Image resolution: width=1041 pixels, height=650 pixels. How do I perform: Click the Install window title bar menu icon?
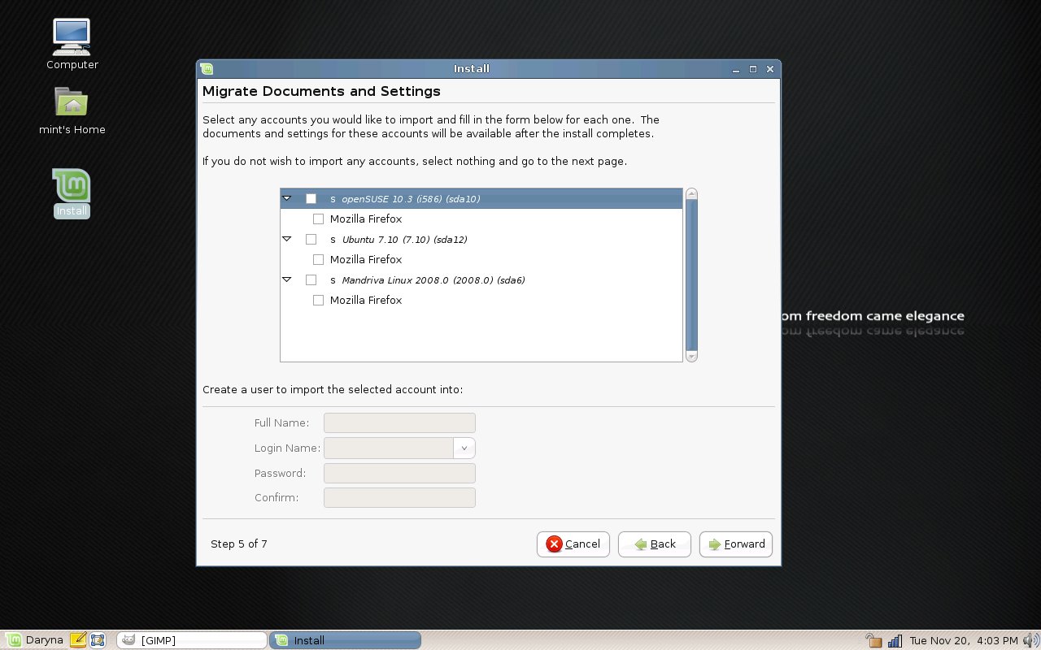(207, 69)
